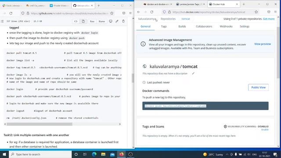Image resolution: width=281 pixels, height=158 pixels.
Task: Display source code view icon on GitHub
Action: (x=76, y=22)
